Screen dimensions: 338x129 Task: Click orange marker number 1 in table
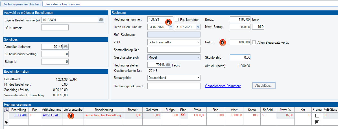pyautogui.click(x=71, y=115)
